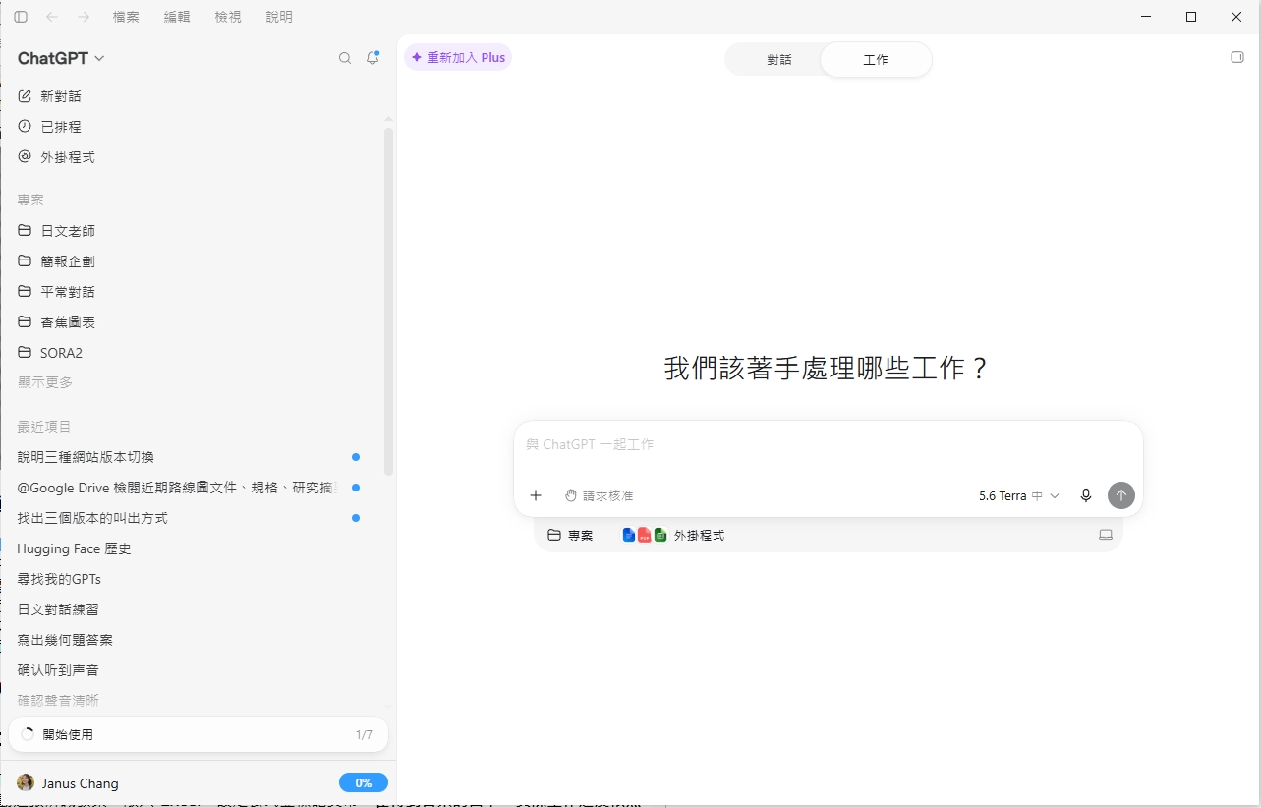This screenshot has width=1261, height=808.
Task: Click 外掛程式 below the composer
Action: 699,536
